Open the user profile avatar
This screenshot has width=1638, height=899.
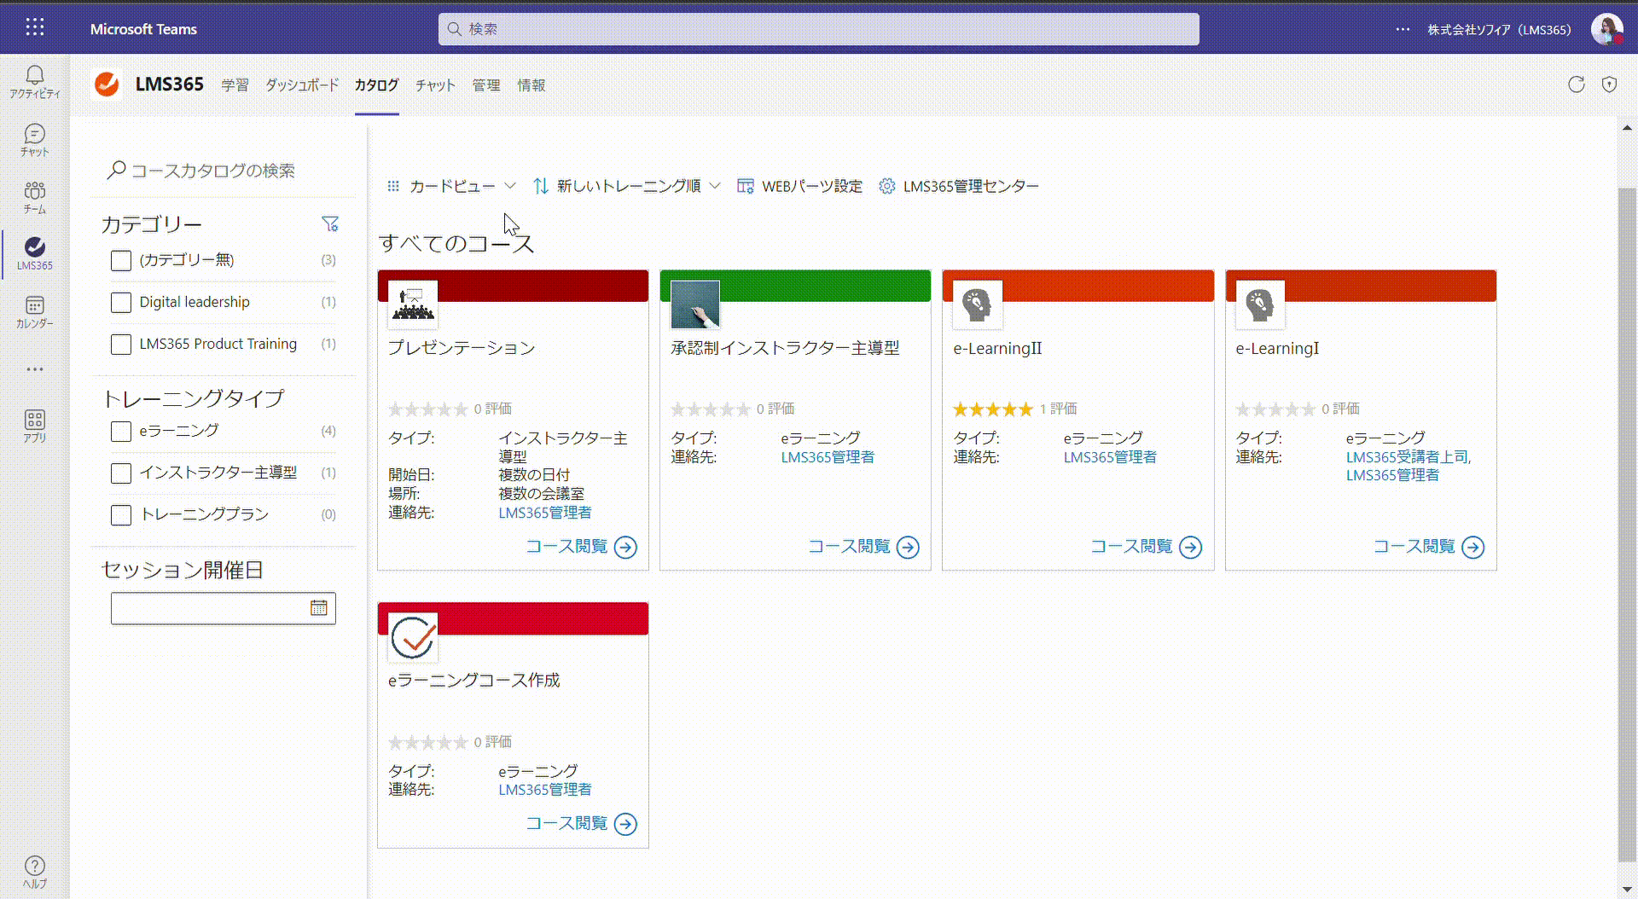pyautogui.click(x=1606, y=29)
